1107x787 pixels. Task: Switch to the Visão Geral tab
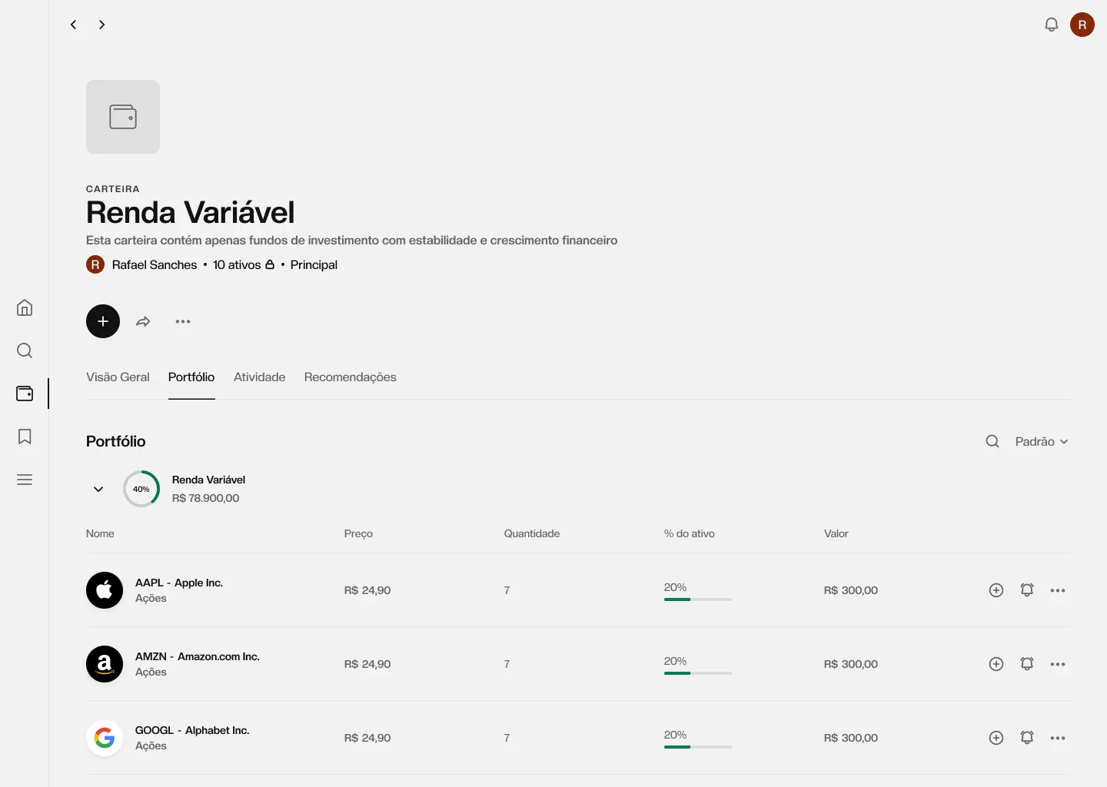click(x=118, y=377)
